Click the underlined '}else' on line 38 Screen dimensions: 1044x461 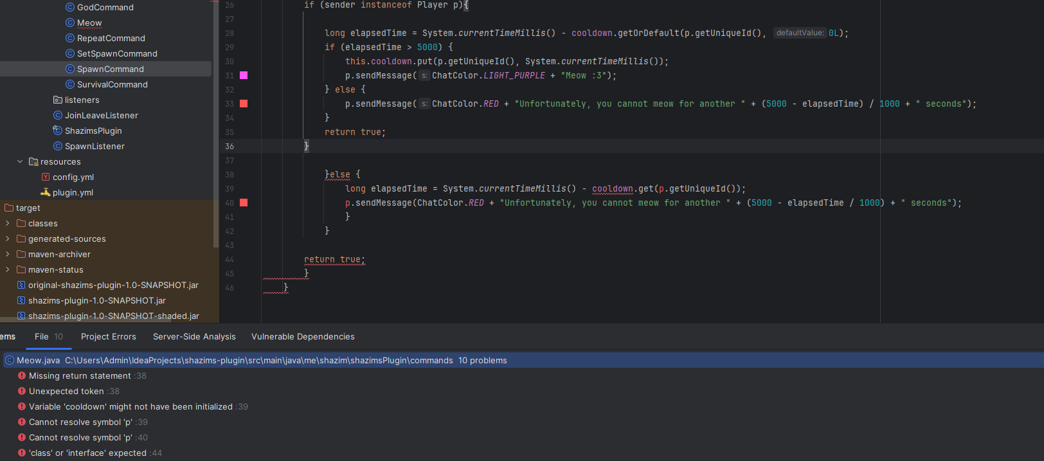click(x=337, y=174)
